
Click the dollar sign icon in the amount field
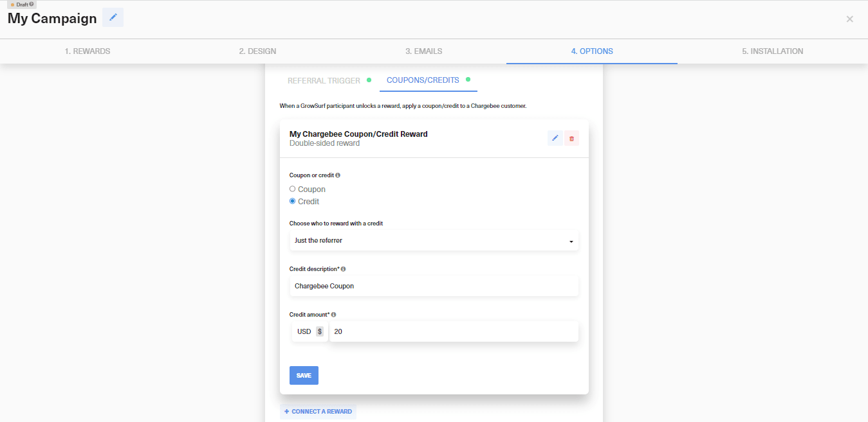coord(320,331)
